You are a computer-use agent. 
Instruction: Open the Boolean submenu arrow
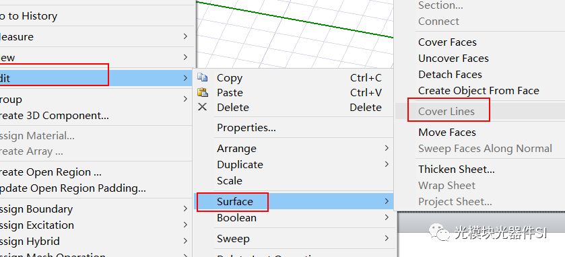(387, 217)
